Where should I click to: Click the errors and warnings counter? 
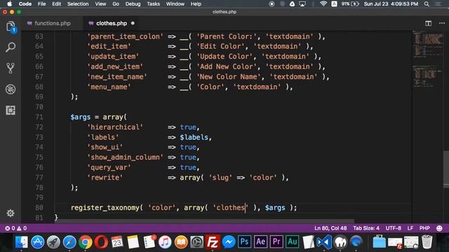tap(16, 228)
